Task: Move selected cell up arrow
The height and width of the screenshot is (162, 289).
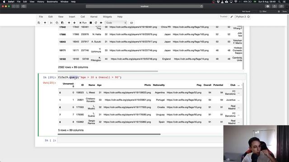Action: pyautogui.click(x=69, y=23)
